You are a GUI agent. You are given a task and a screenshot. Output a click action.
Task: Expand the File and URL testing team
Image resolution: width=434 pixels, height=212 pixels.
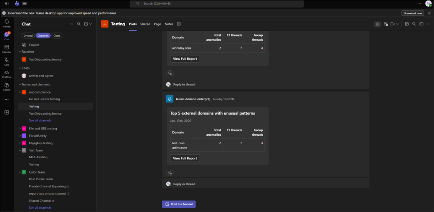(x=20, y=128)
